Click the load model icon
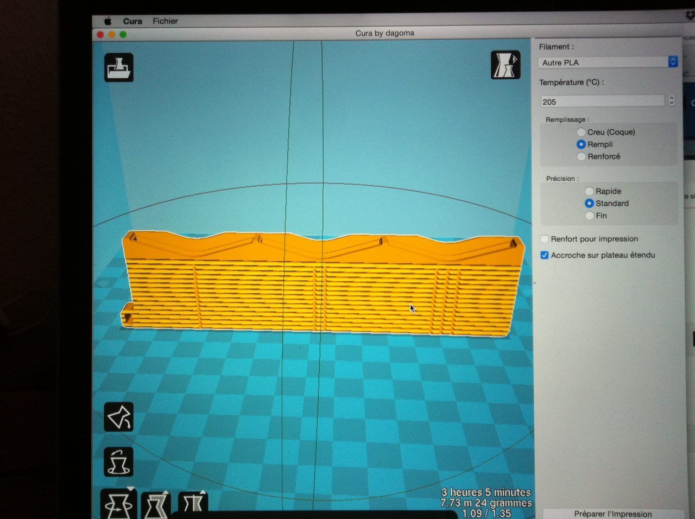695x519 pixels. coord(118,68)
